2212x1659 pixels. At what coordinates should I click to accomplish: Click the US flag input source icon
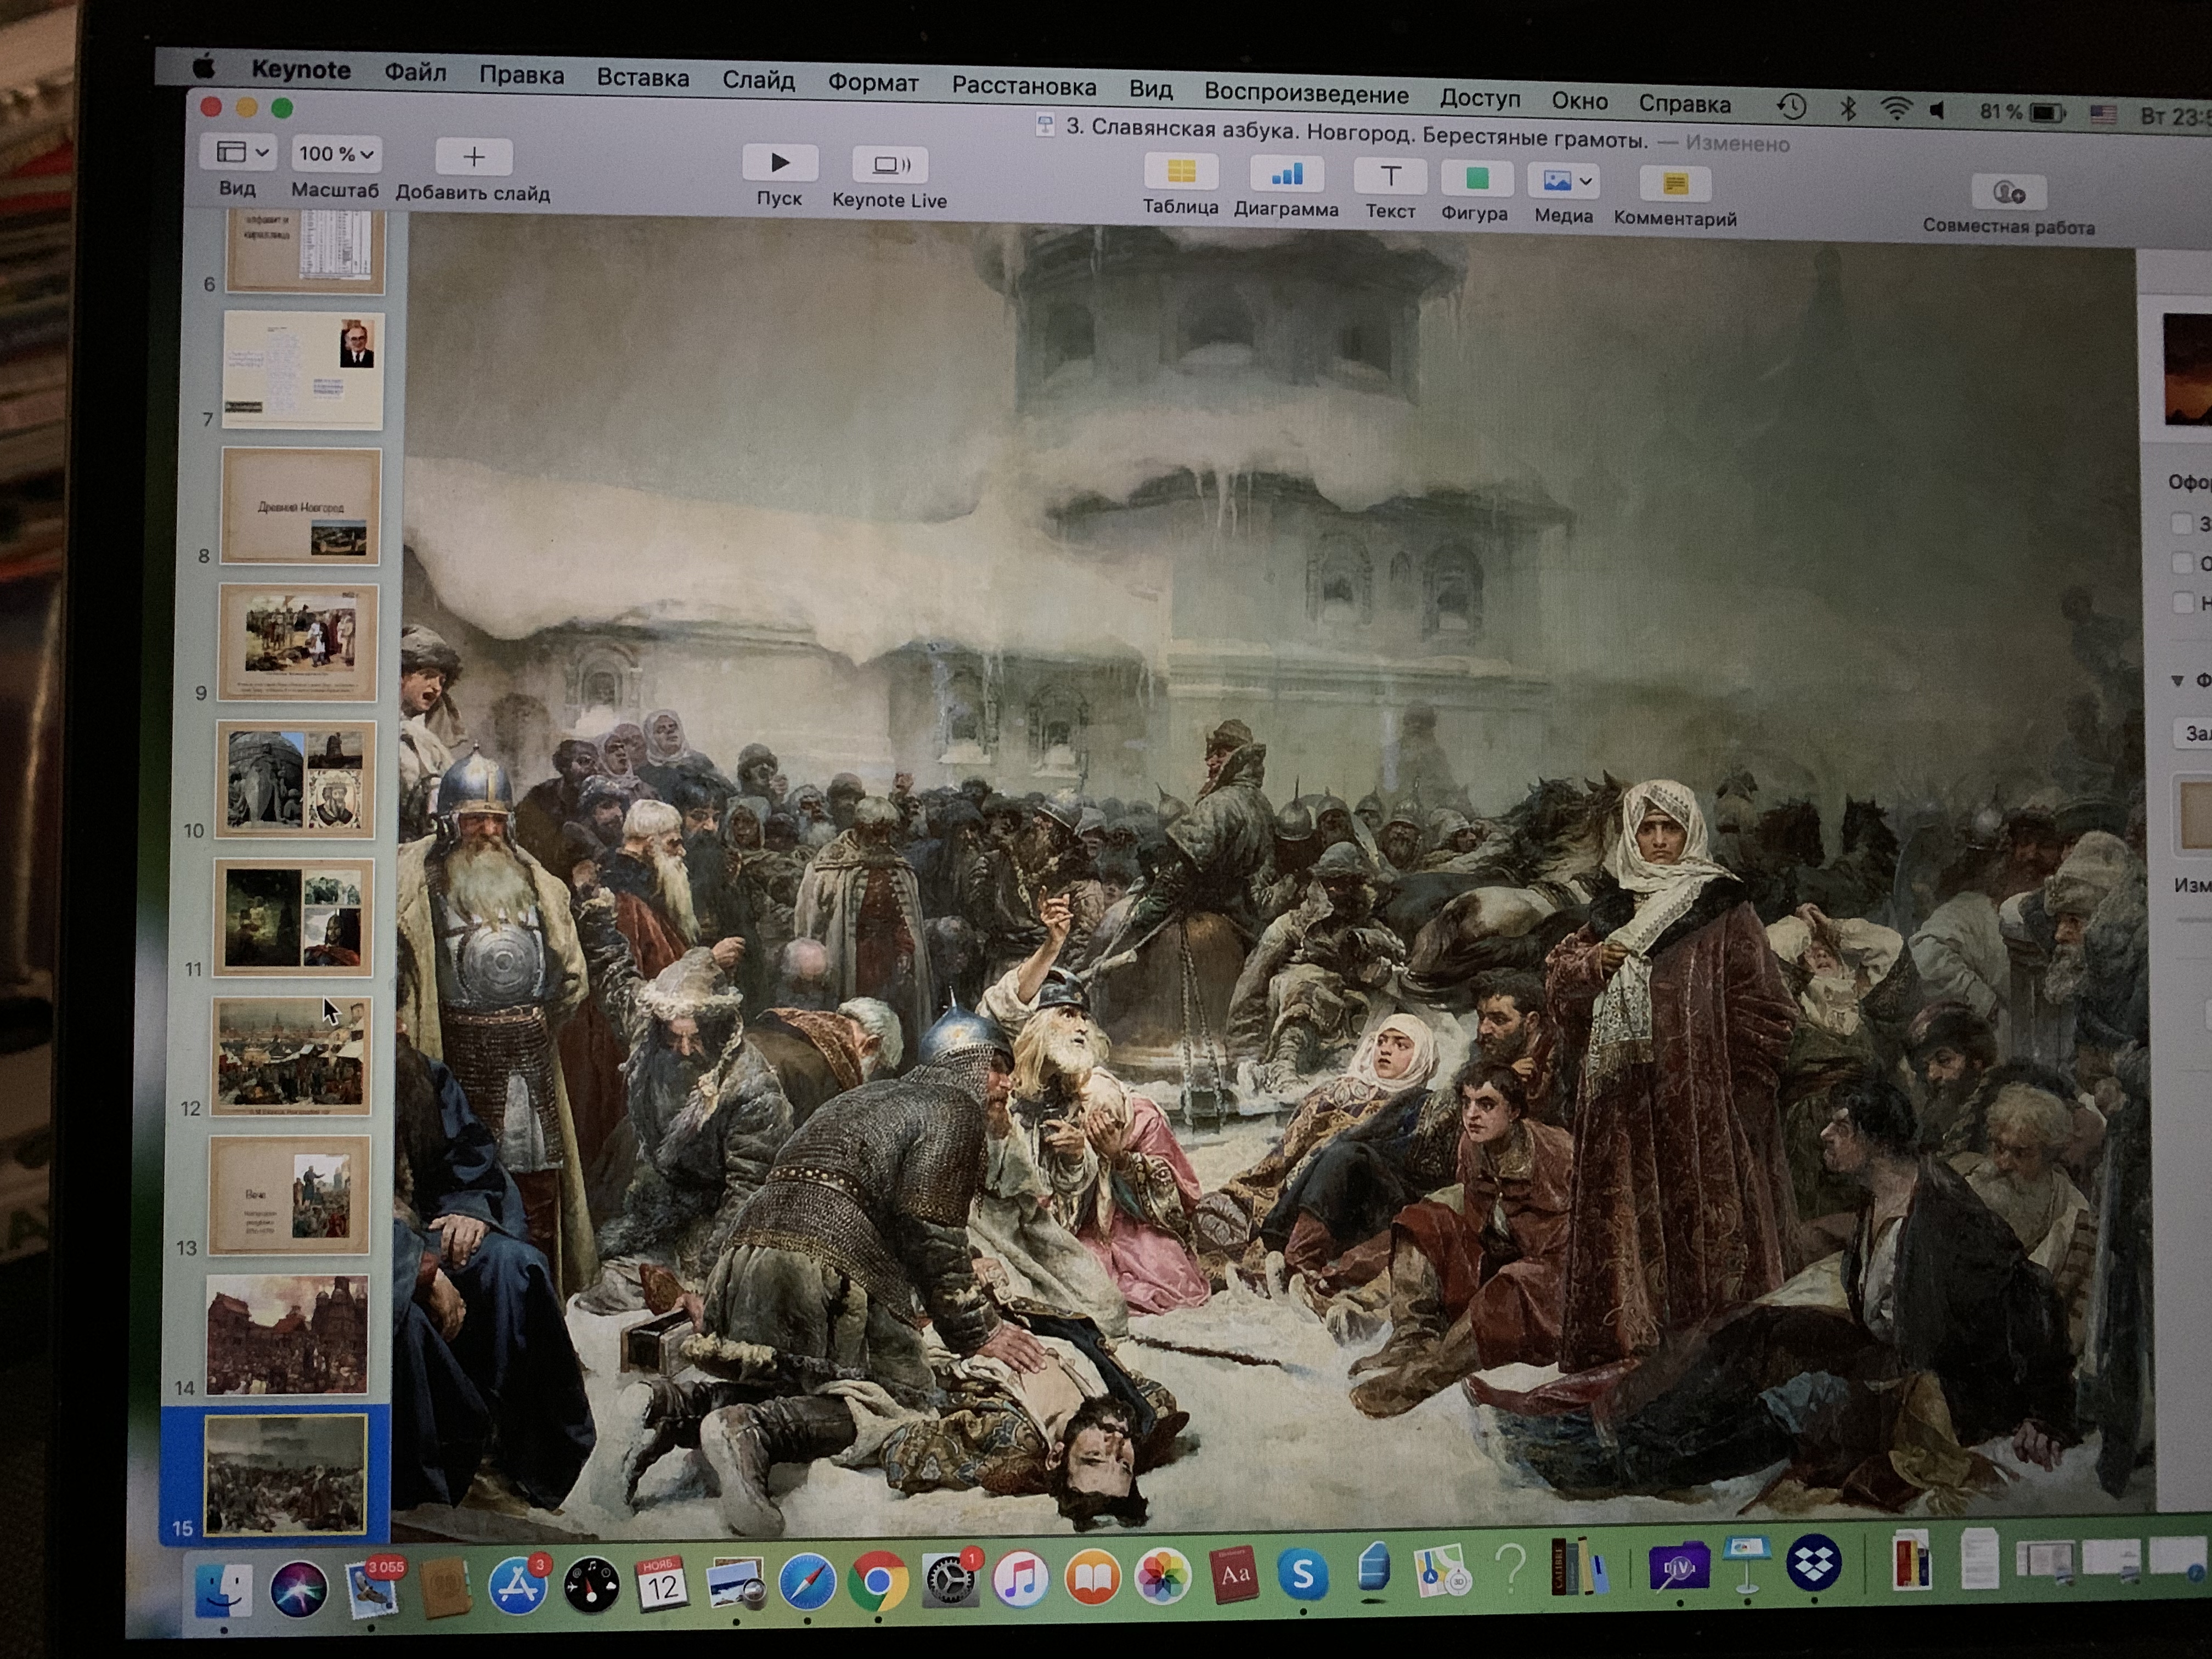[x=2103, y=114]
